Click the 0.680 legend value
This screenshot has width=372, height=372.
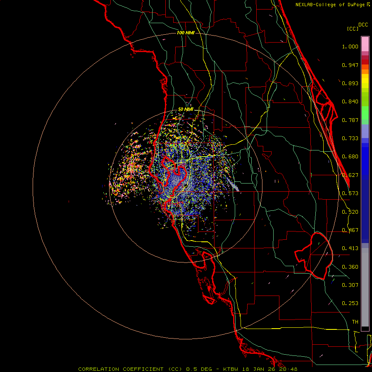click(x=350, y=157)
